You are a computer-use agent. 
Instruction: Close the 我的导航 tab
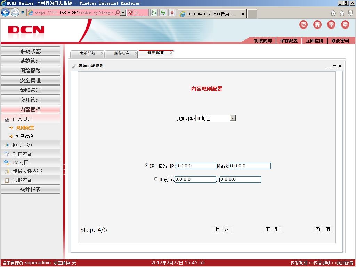102,53
